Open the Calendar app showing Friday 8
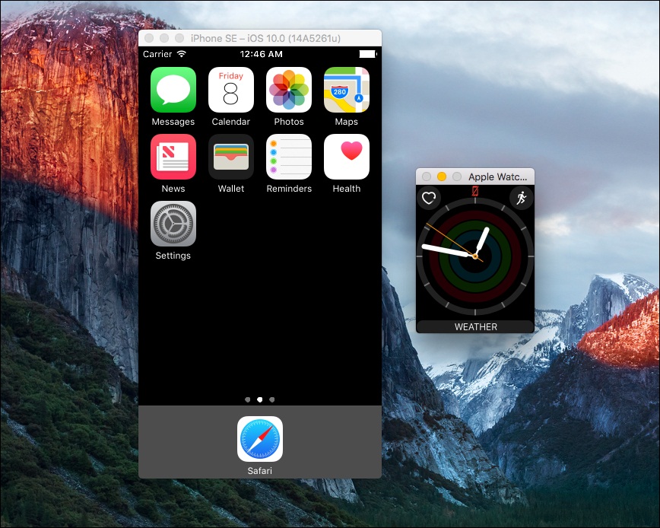The height and width of the screenshot is (528, 660). (230, 90)
